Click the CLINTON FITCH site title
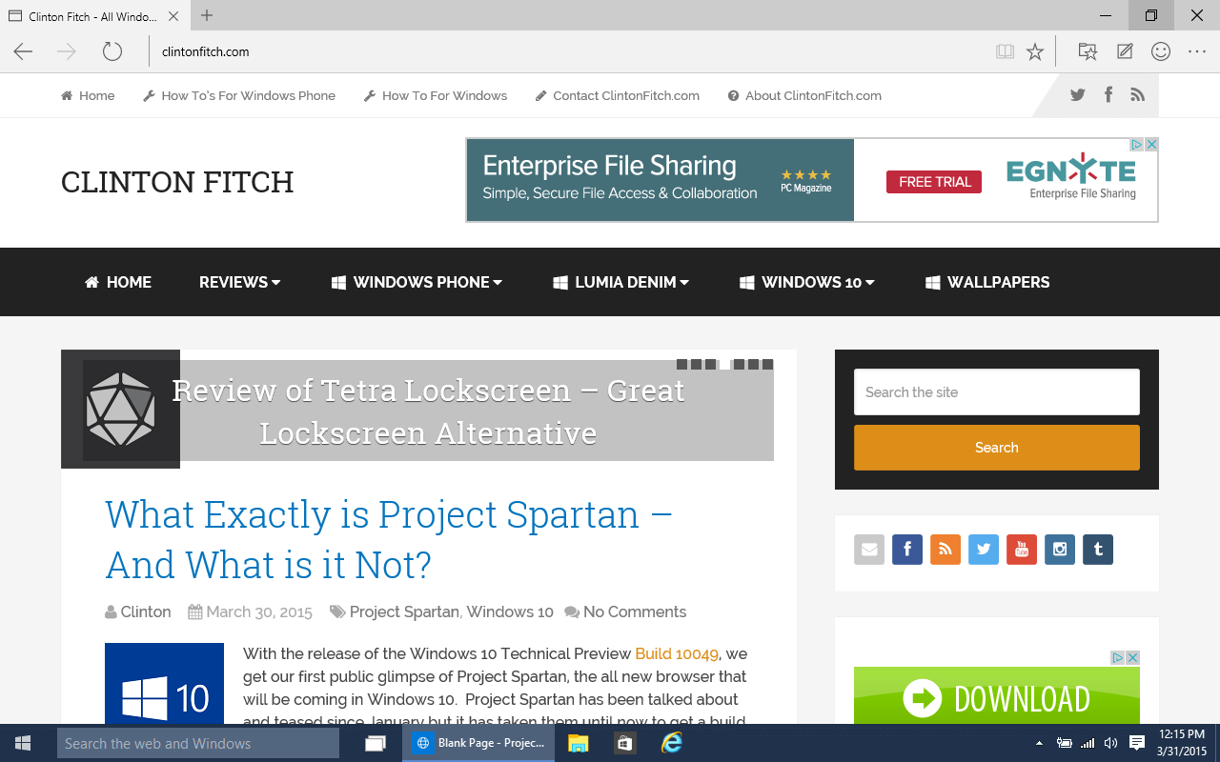This screenshot has width=1220, height=762. [x=177, y=182]
